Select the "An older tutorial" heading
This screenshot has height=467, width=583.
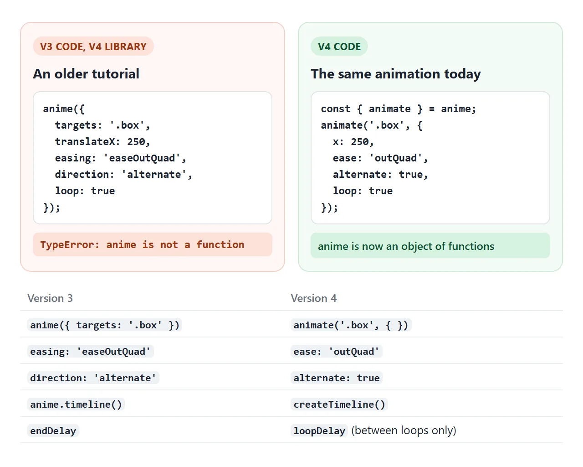[x=86, y=74]
